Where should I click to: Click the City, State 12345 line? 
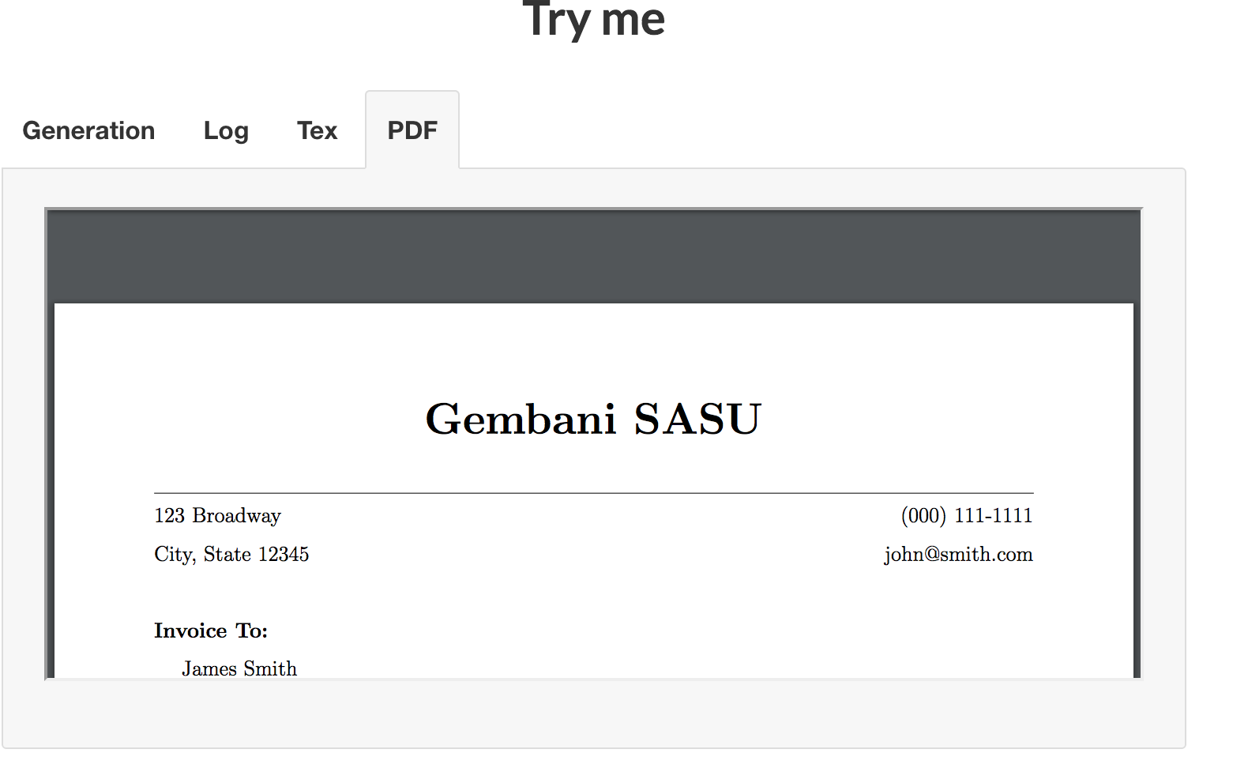click(x=231, y=555)
